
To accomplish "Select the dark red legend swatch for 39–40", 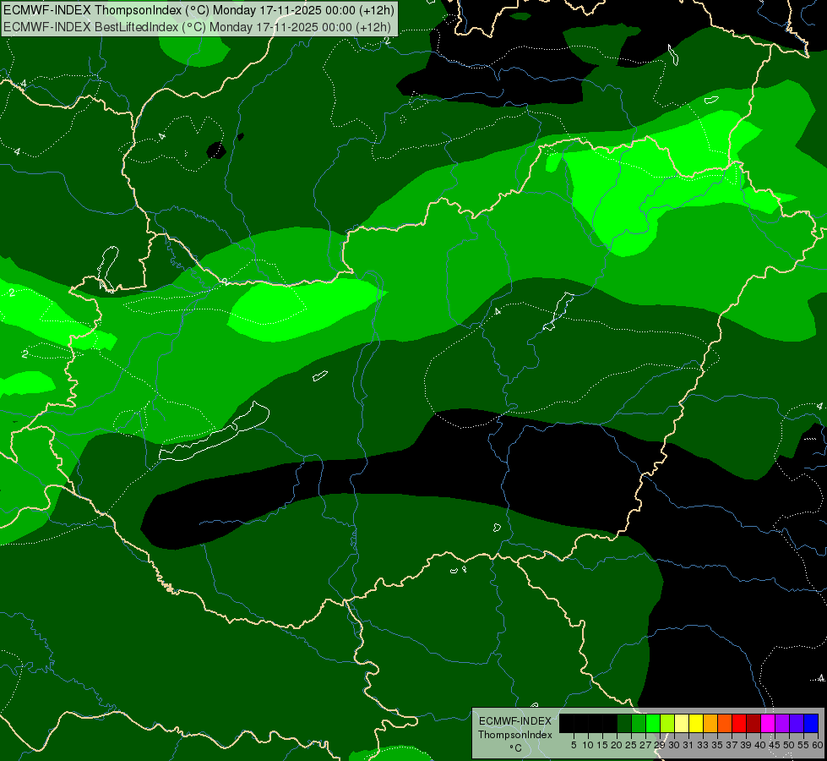I will [754, 724].
